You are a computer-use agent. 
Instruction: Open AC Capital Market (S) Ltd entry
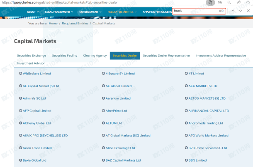(41, 86)
